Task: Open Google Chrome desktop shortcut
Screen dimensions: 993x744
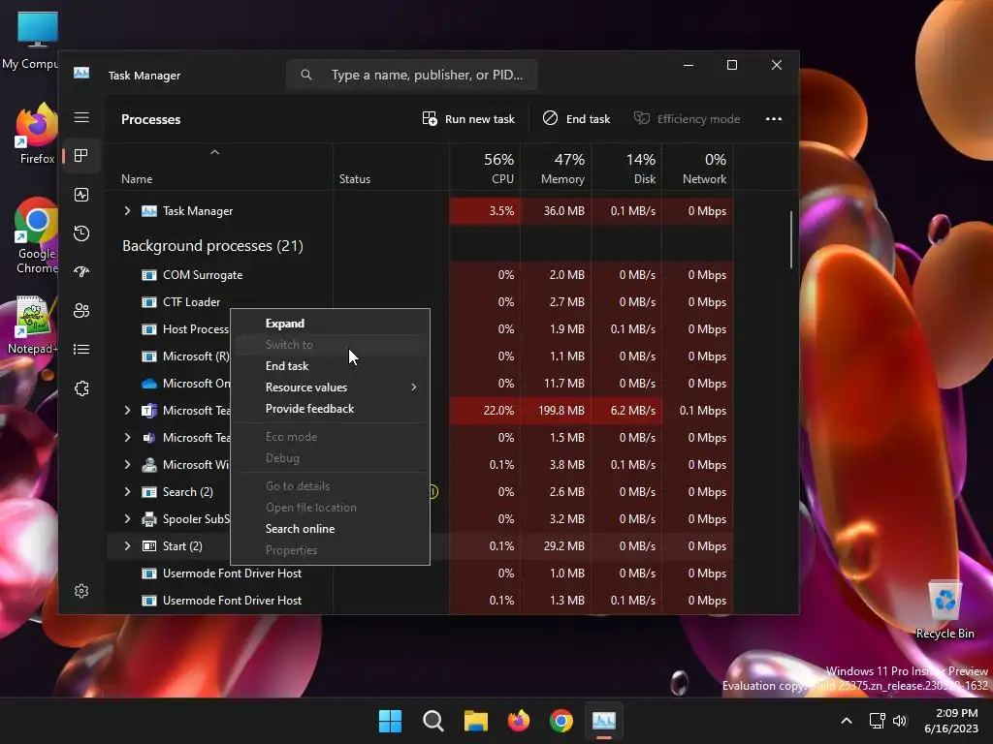Action: (36, 235)
